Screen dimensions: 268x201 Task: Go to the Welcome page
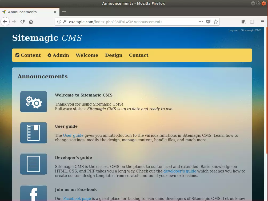(87, 55)
